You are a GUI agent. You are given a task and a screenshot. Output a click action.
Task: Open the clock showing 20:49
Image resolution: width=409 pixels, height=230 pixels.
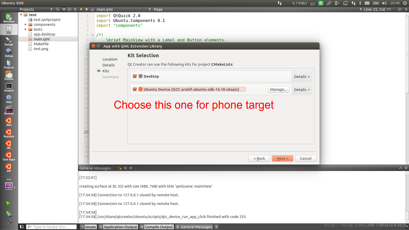click(395, 3)
